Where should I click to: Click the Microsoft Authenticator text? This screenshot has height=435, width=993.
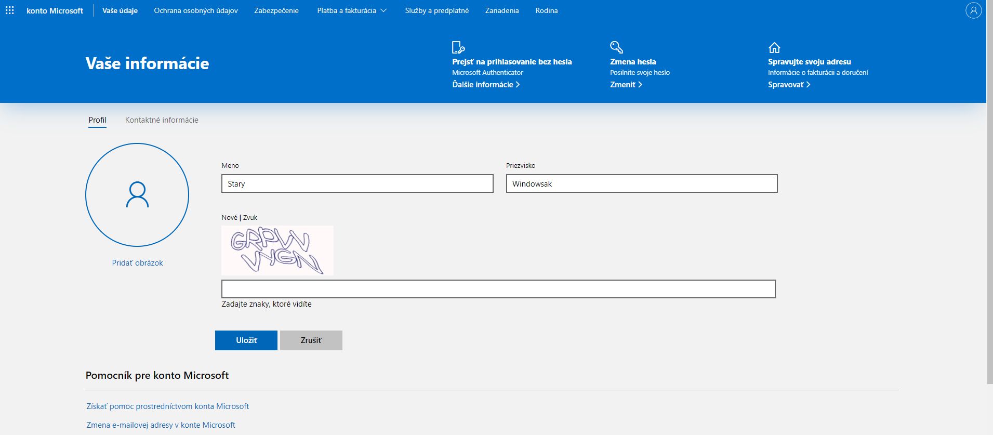(x=487, y=73)
